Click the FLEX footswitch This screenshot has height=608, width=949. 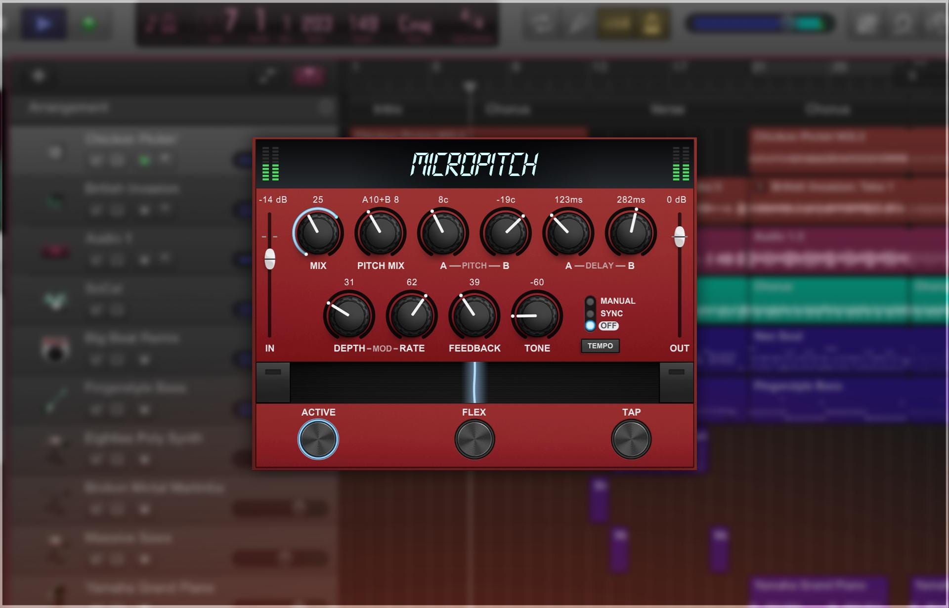point(474,439)
